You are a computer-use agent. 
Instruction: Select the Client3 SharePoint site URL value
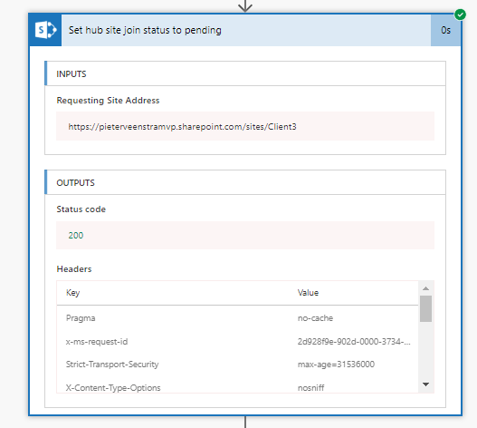tap(245, 126)
